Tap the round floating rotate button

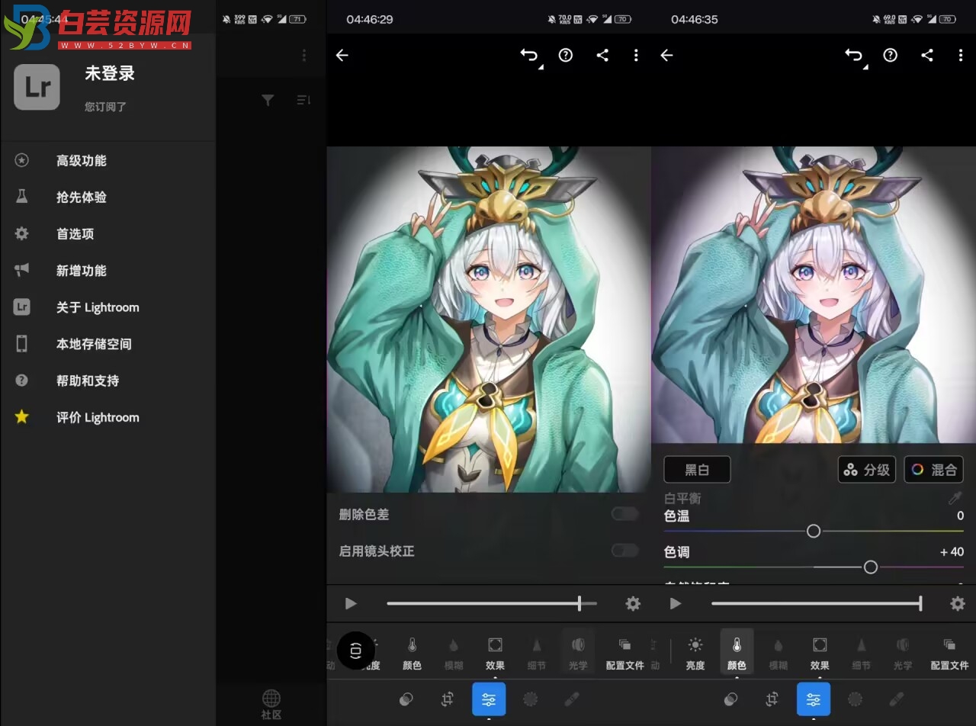[x=356, y=651]
